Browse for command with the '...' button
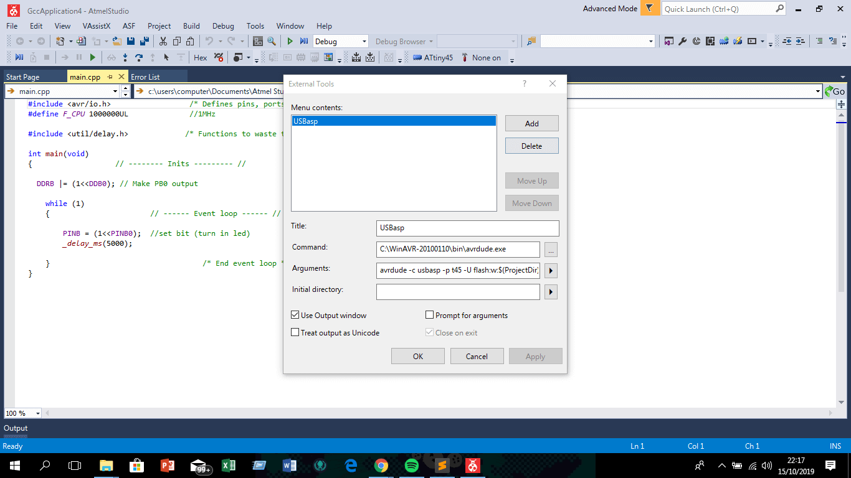Screen dimensions: 851x478 point(551,250)
